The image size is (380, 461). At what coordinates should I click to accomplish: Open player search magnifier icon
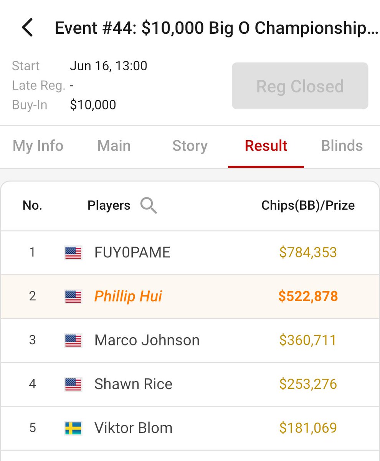pyautogui.click(x=149, y=206)
